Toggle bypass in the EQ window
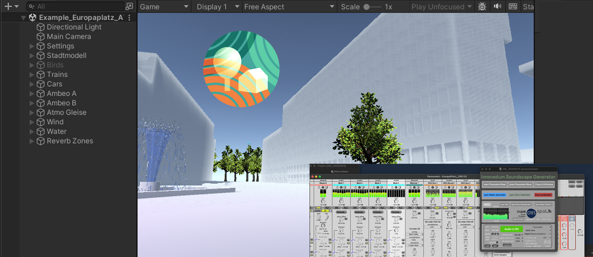Image resolution: width=593 pixels, height=257 pixels. pos(572,181)
